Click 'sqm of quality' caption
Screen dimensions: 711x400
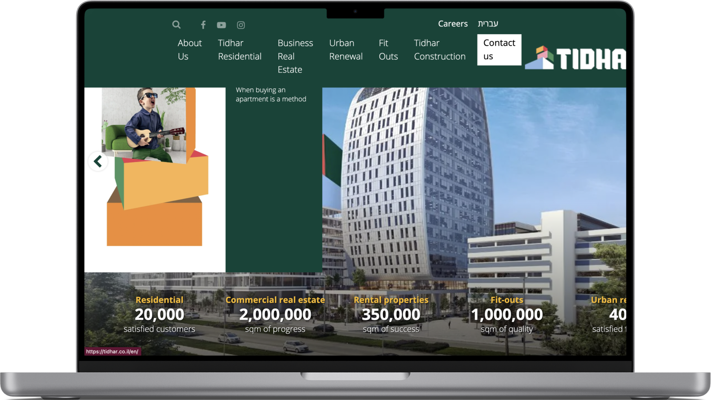507,329
